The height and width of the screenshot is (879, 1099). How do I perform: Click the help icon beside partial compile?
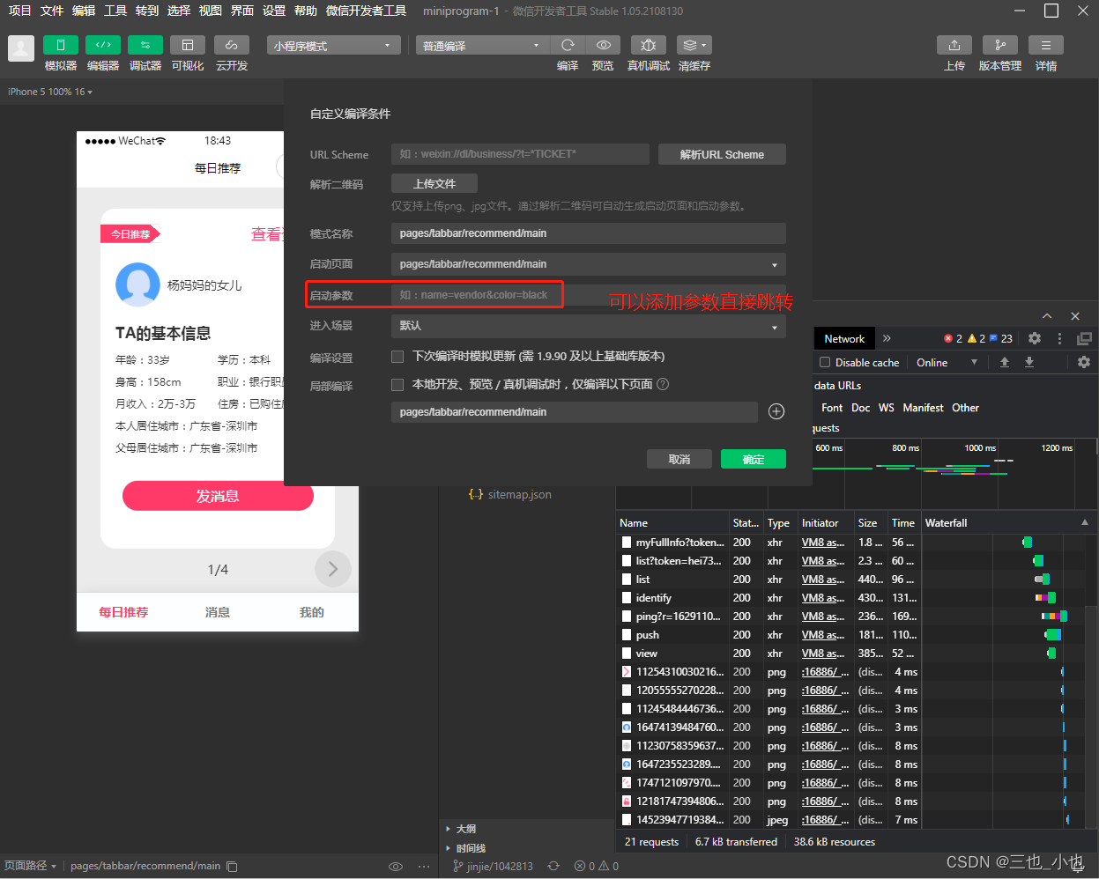[x=663, y=384]
